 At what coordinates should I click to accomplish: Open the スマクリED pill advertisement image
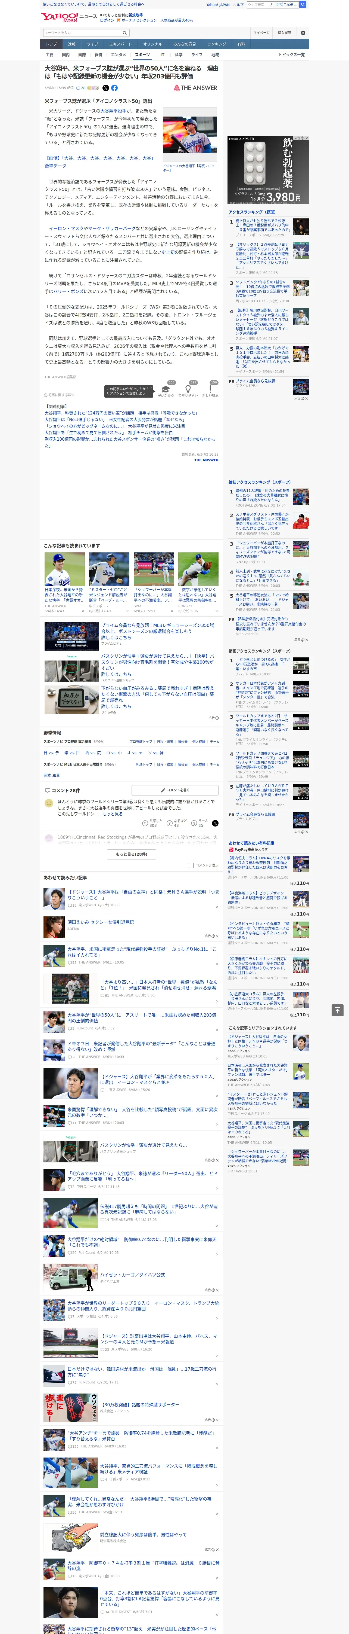tap(268, 170)
